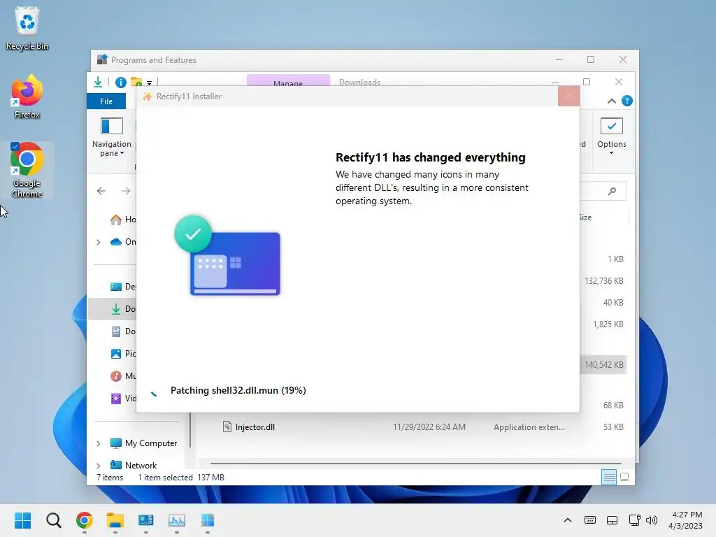The width and height of the screenshot is (716, 537).
Task: Open the Navigation pane dropdown
Action: click(x=112, y=137)
